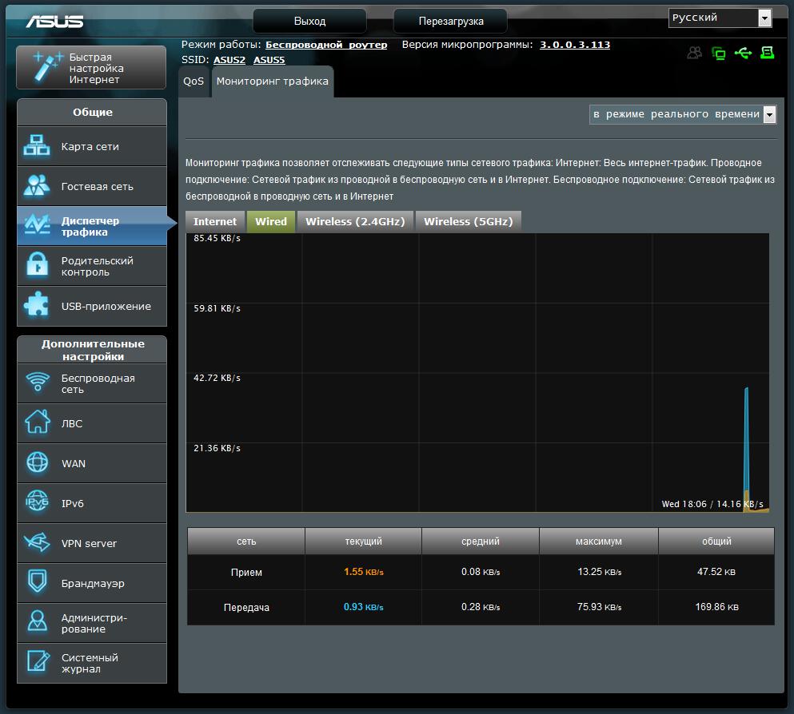
Task: Click the Быстрая настройка Интернет label
Action: pyautogui.click(x=96, y=68)
